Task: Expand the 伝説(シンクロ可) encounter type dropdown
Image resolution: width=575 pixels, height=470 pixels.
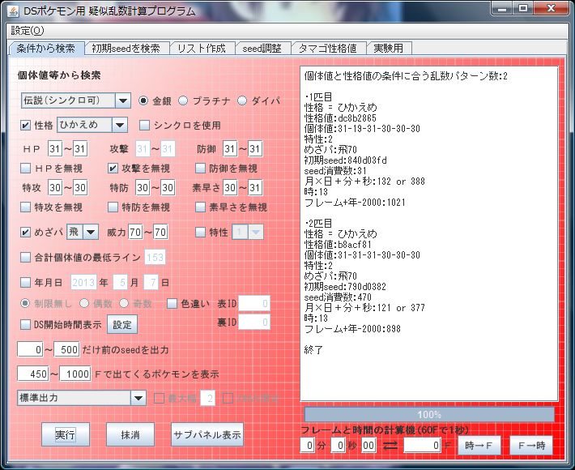Action: (76, 100)
